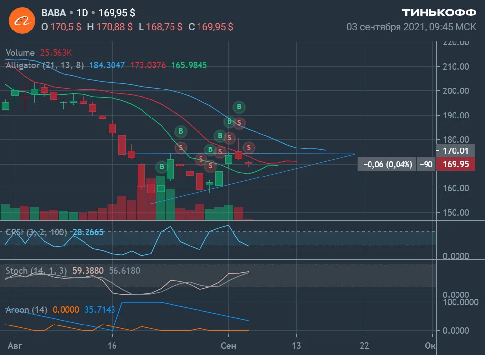Click the red Alligator value 173.0376
This screenshot has width=485, height=355.
(148, 65)
